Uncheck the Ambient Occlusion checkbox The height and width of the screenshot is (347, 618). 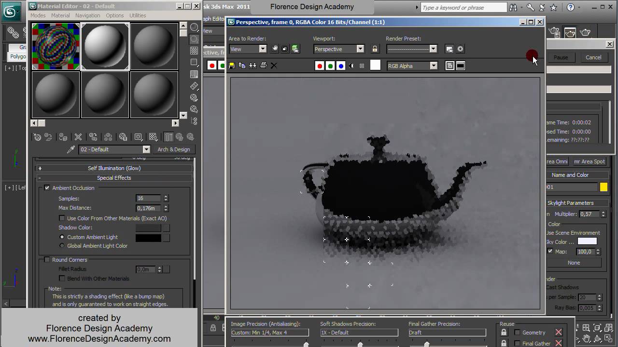click(47, 188)
